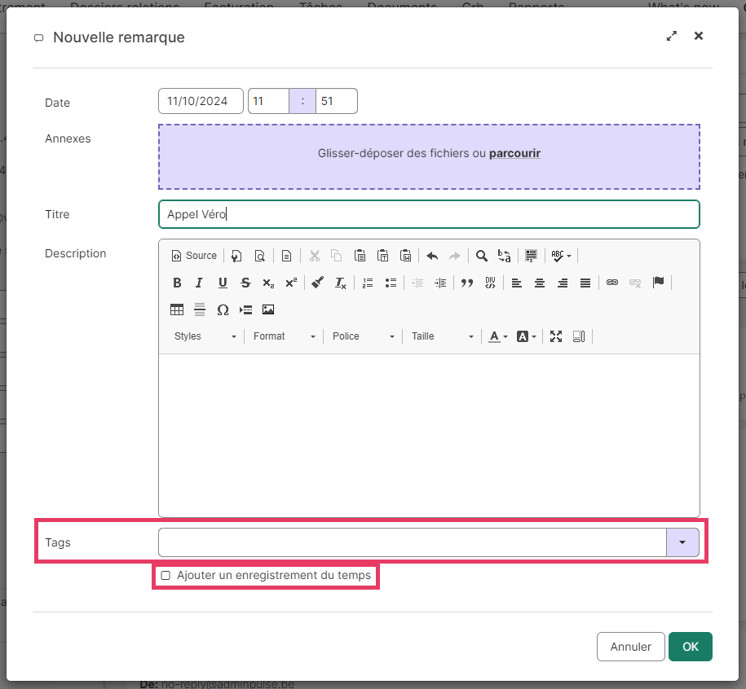
Task: Click into the Description text area
Action: (429, 435)
